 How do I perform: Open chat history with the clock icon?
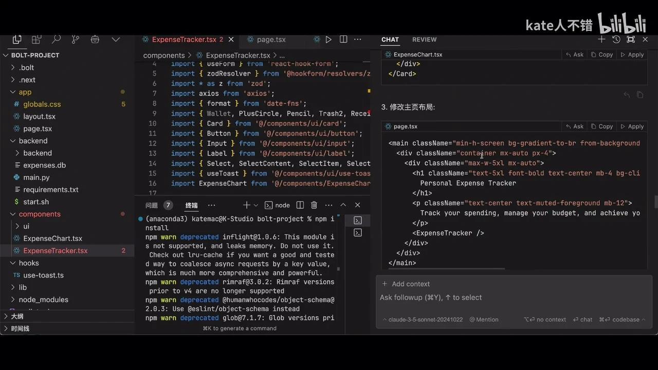615,39
